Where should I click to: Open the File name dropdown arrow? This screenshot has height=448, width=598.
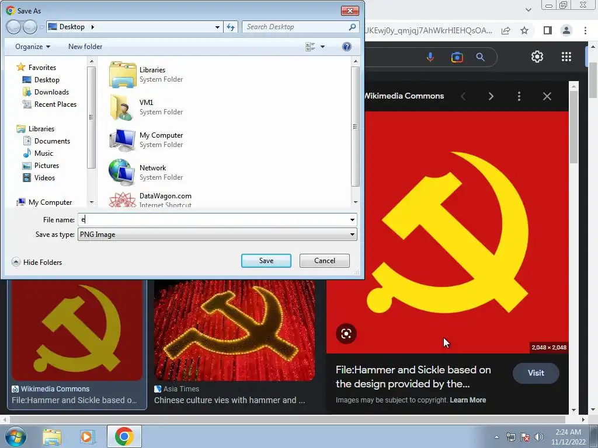tap(352, 220)
